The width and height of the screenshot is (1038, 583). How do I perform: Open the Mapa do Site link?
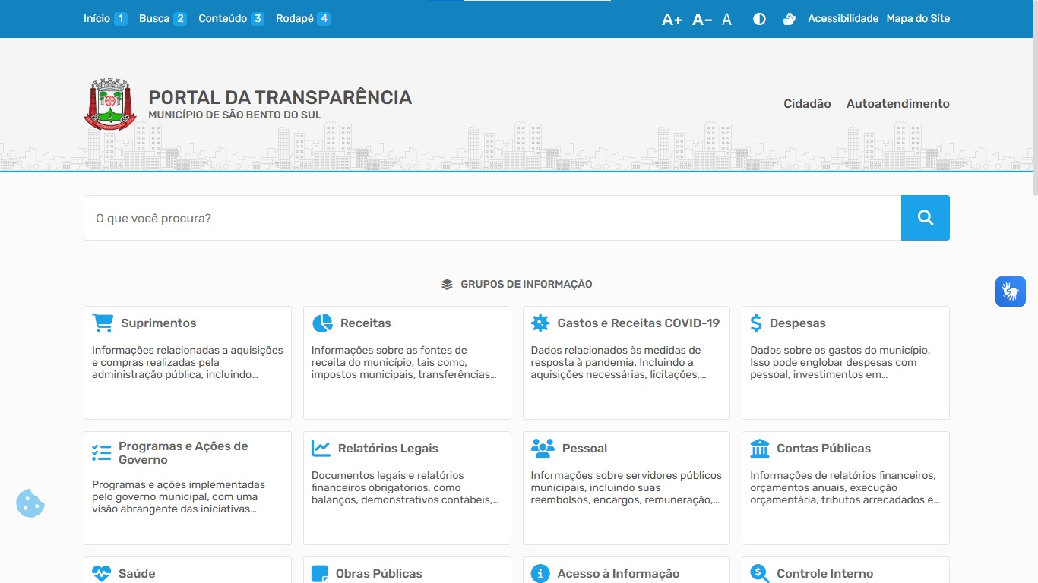point(918,19)
